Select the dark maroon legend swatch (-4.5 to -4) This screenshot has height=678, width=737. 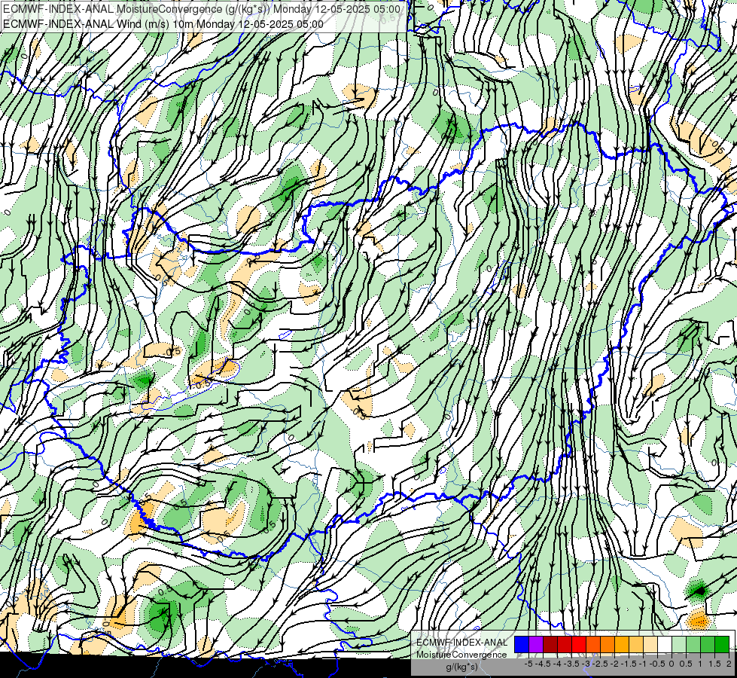tap(550, 644)
